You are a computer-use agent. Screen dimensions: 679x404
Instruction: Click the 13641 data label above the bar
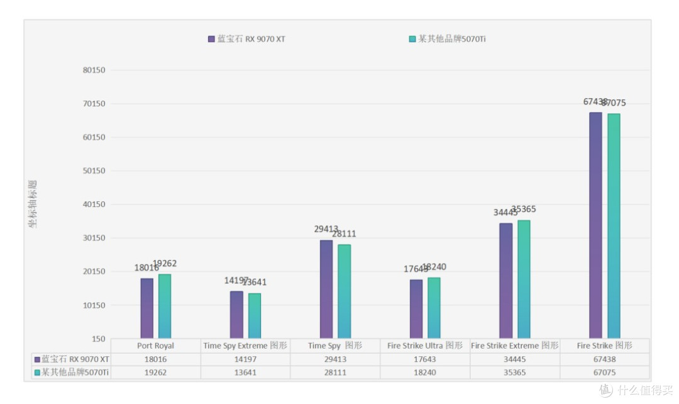click(255, 282)
